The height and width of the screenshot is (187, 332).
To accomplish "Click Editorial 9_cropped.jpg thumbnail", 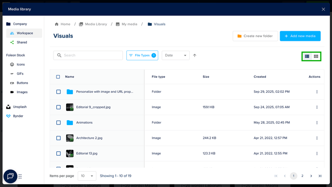I will tap(69, 107).
